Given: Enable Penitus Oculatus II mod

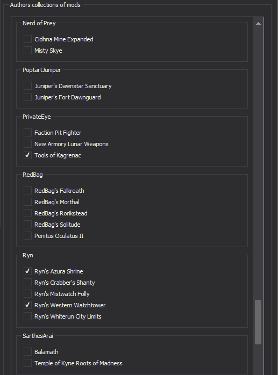Looking at the screenshot, I should (27, 235).
